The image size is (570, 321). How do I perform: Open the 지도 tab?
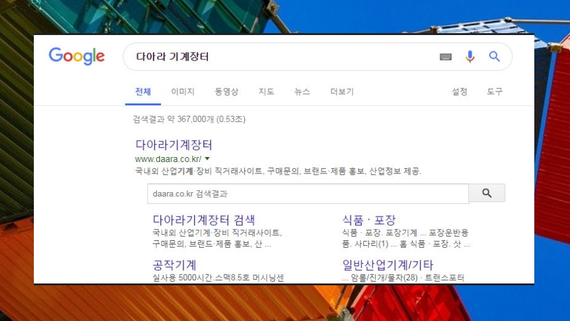(266, 91)
